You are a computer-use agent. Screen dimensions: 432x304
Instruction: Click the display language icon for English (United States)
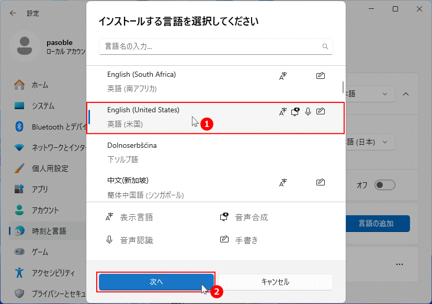coord(282,111)
